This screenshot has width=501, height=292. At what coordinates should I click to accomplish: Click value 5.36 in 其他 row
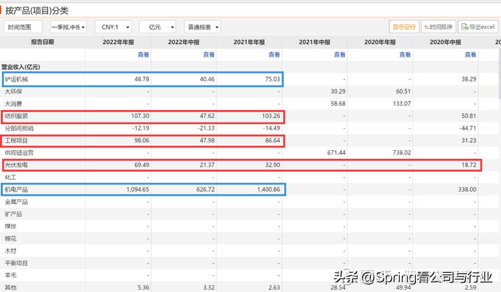point(144,287)
